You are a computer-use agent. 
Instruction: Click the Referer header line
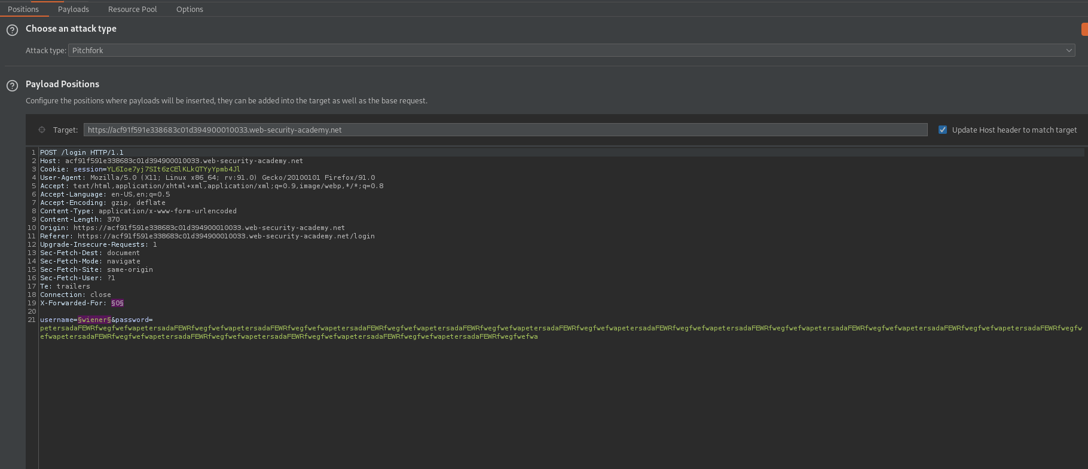207,236
